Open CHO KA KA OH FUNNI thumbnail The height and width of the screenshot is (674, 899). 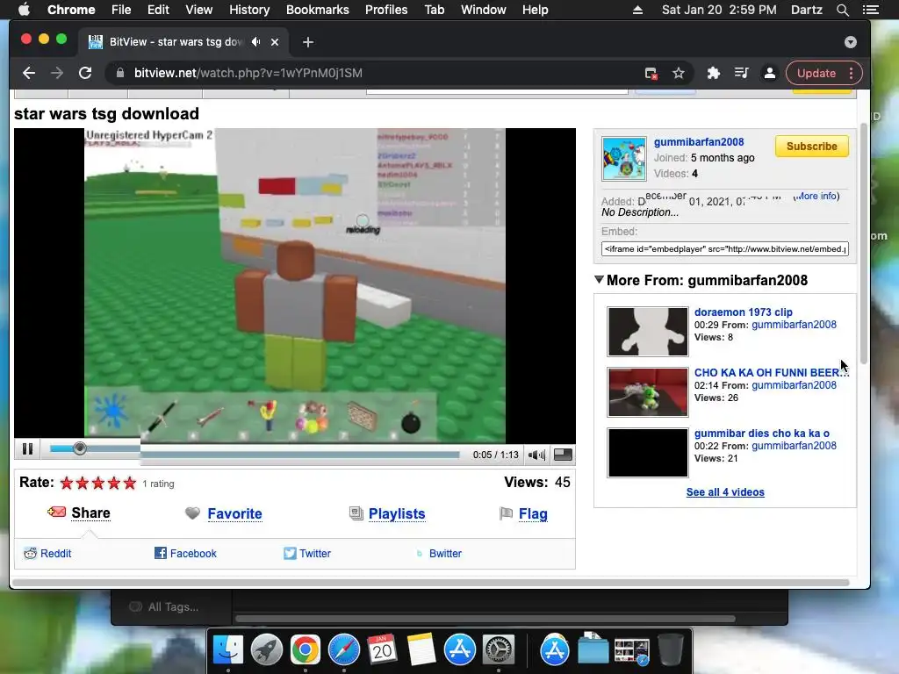click(x=648, y=392)
